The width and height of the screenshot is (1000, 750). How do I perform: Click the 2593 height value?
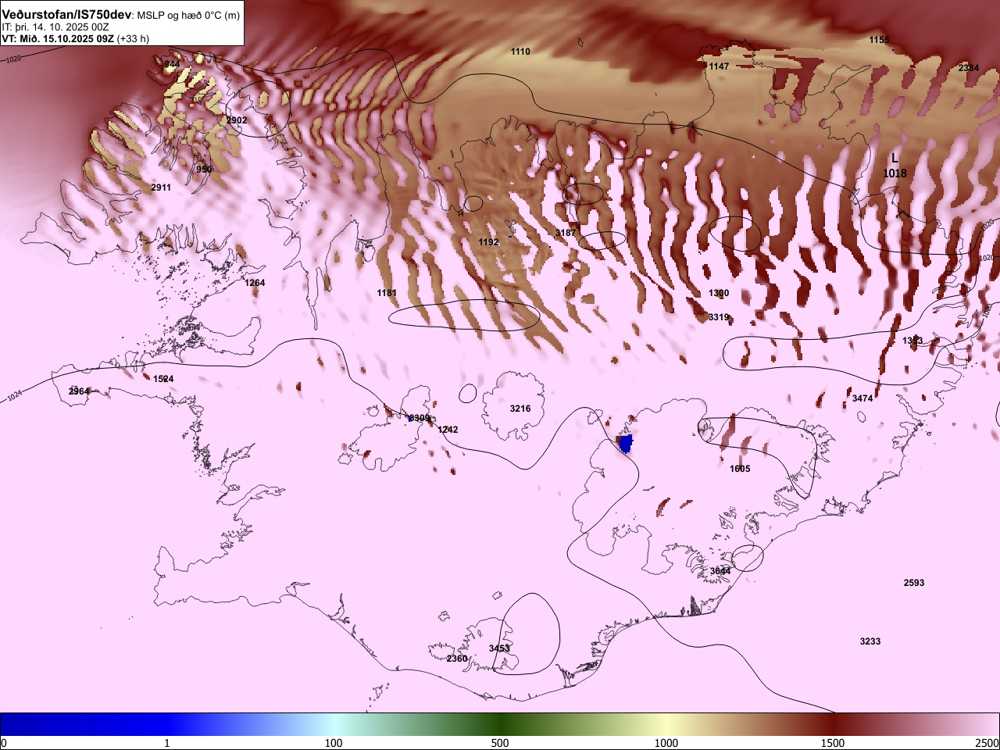(914, 583)
